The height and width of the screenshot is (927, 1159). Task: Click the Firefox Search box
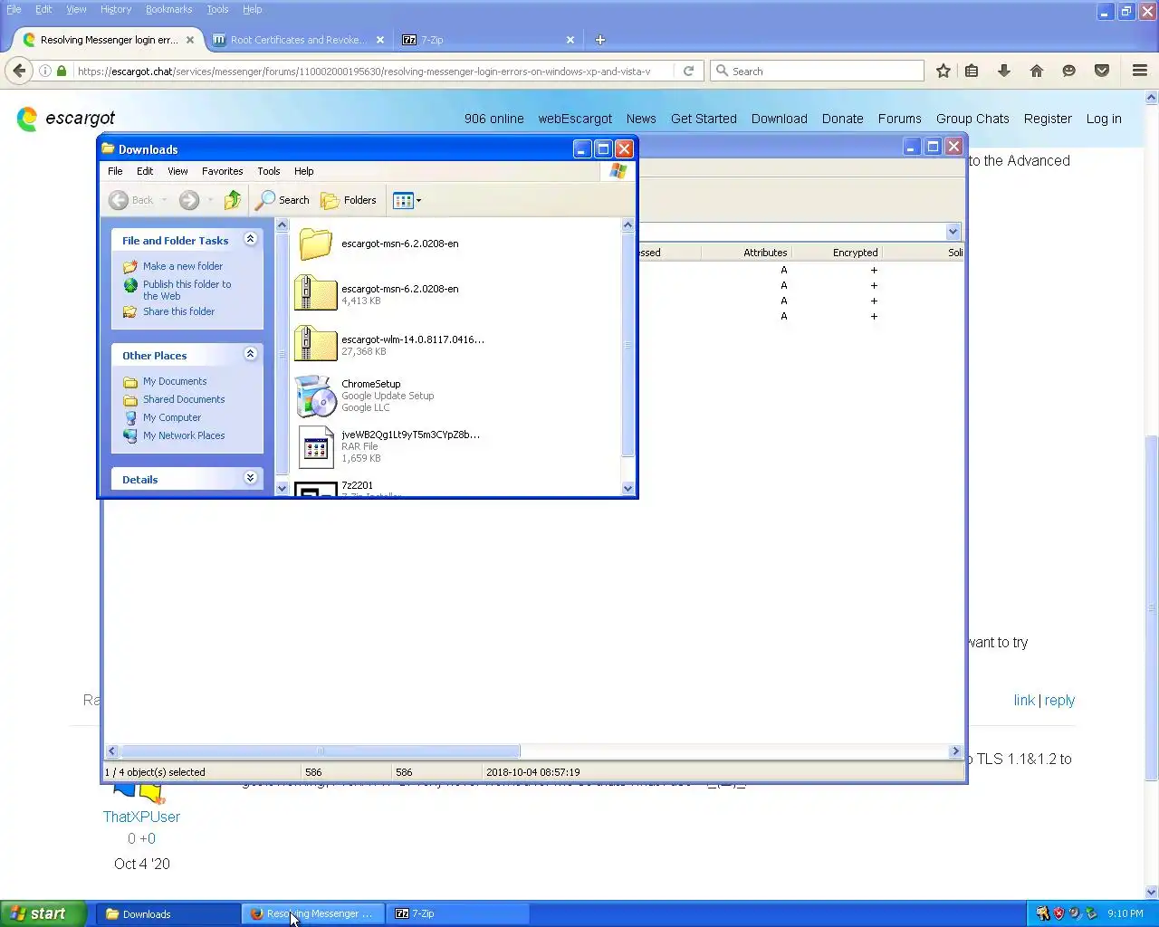[x=817, y=71]
